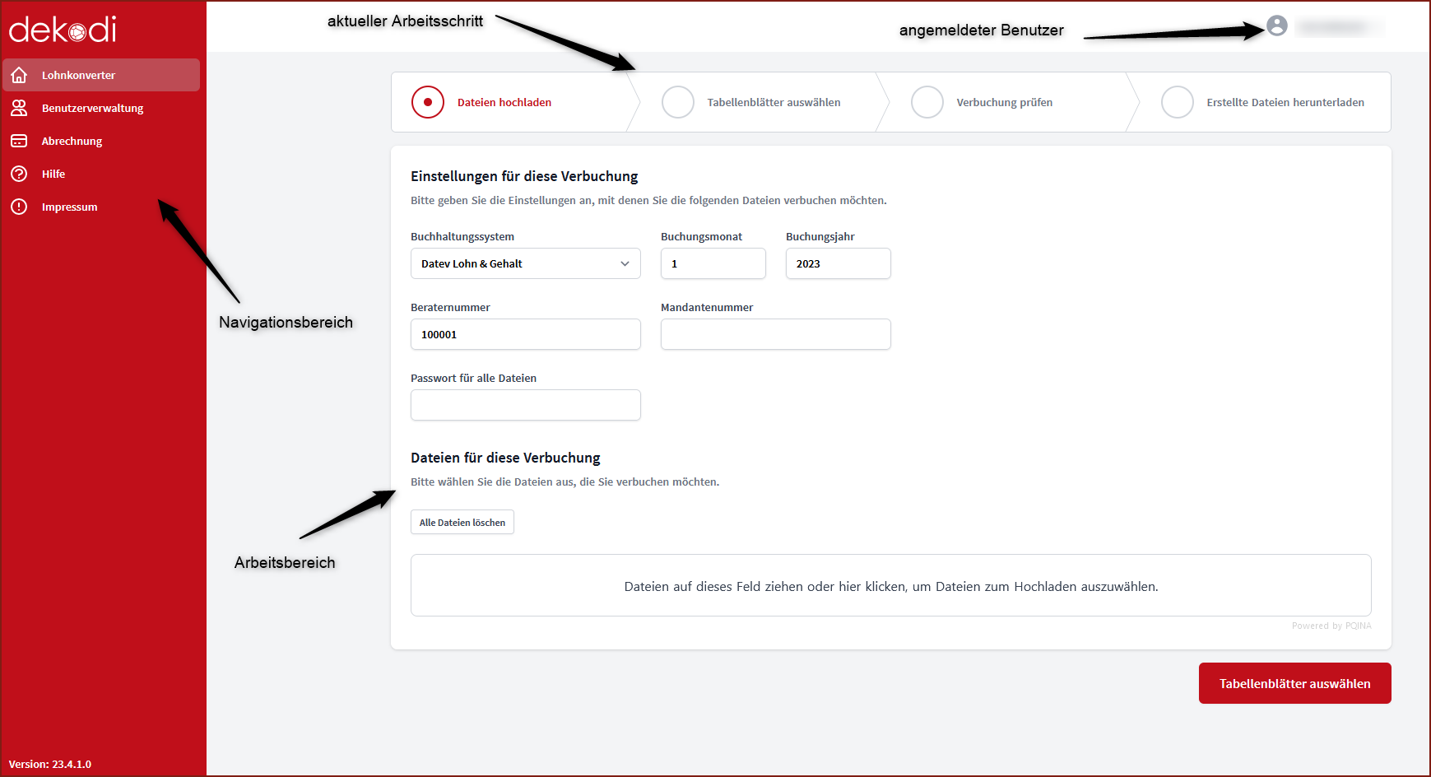Screen dimensions: 1431x777
Task: Select the Tabellenblätter auswählen step label
Action: point(774,102)
